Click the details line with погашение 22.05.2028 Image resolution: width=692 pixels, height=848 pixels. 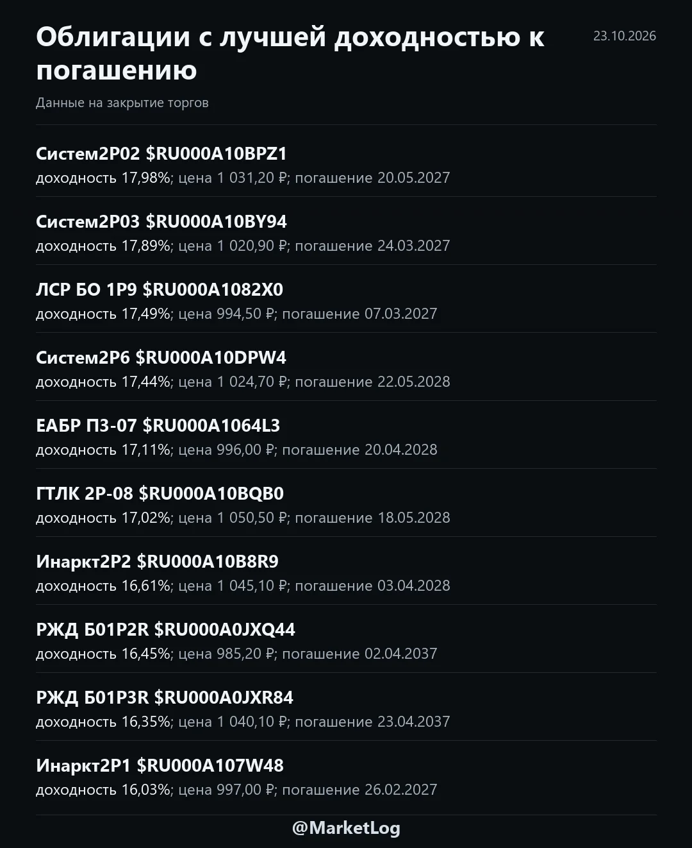click(x=243, y=382)
